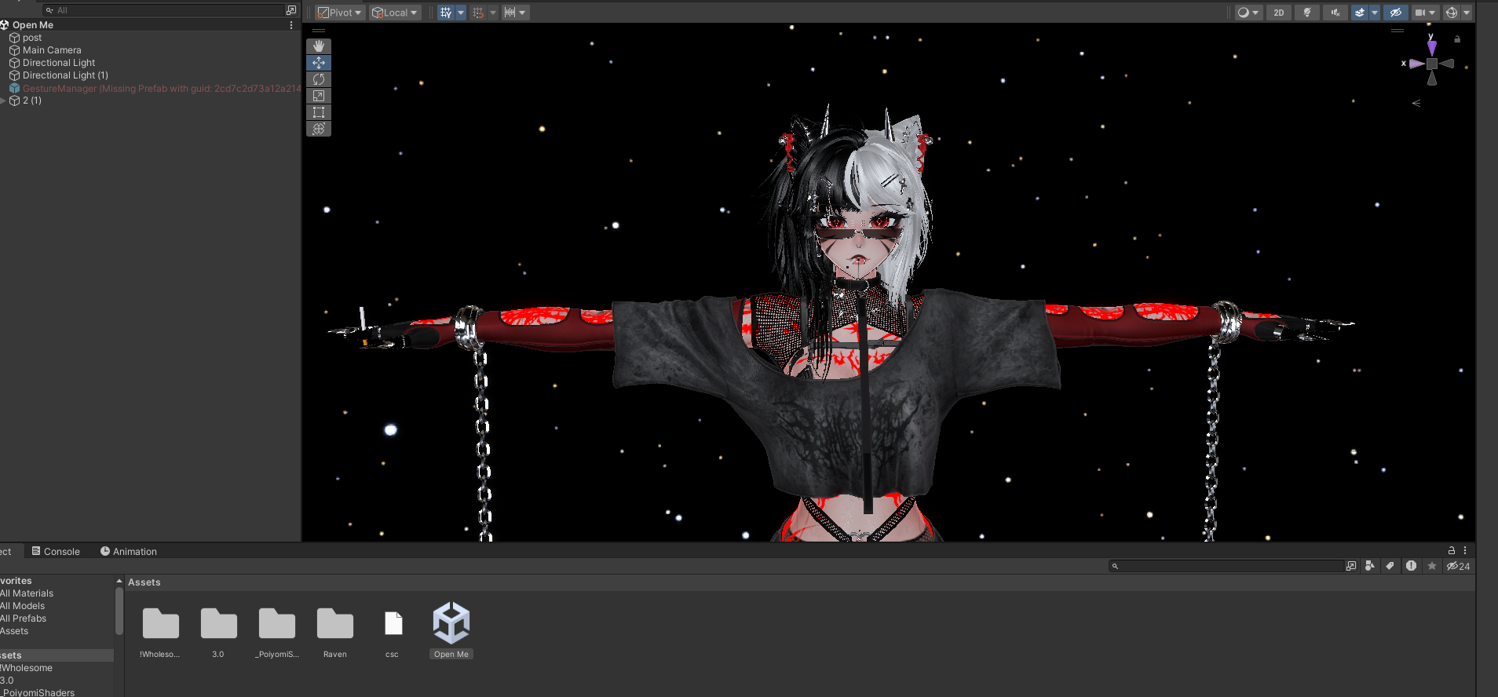Open Hierarchy search in Search window

pos(291,10)
